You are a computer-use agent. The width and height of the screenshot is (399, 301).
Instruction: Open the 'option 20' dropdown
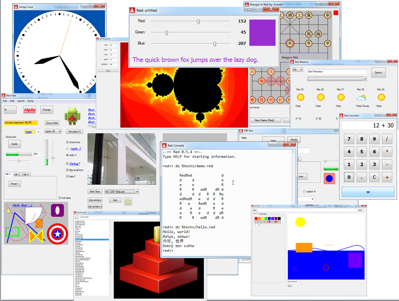(53, 131)
